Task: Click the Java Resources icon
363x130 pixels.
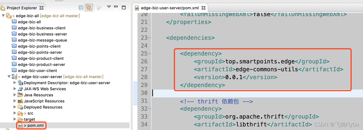Action: [x=20, y=95]
